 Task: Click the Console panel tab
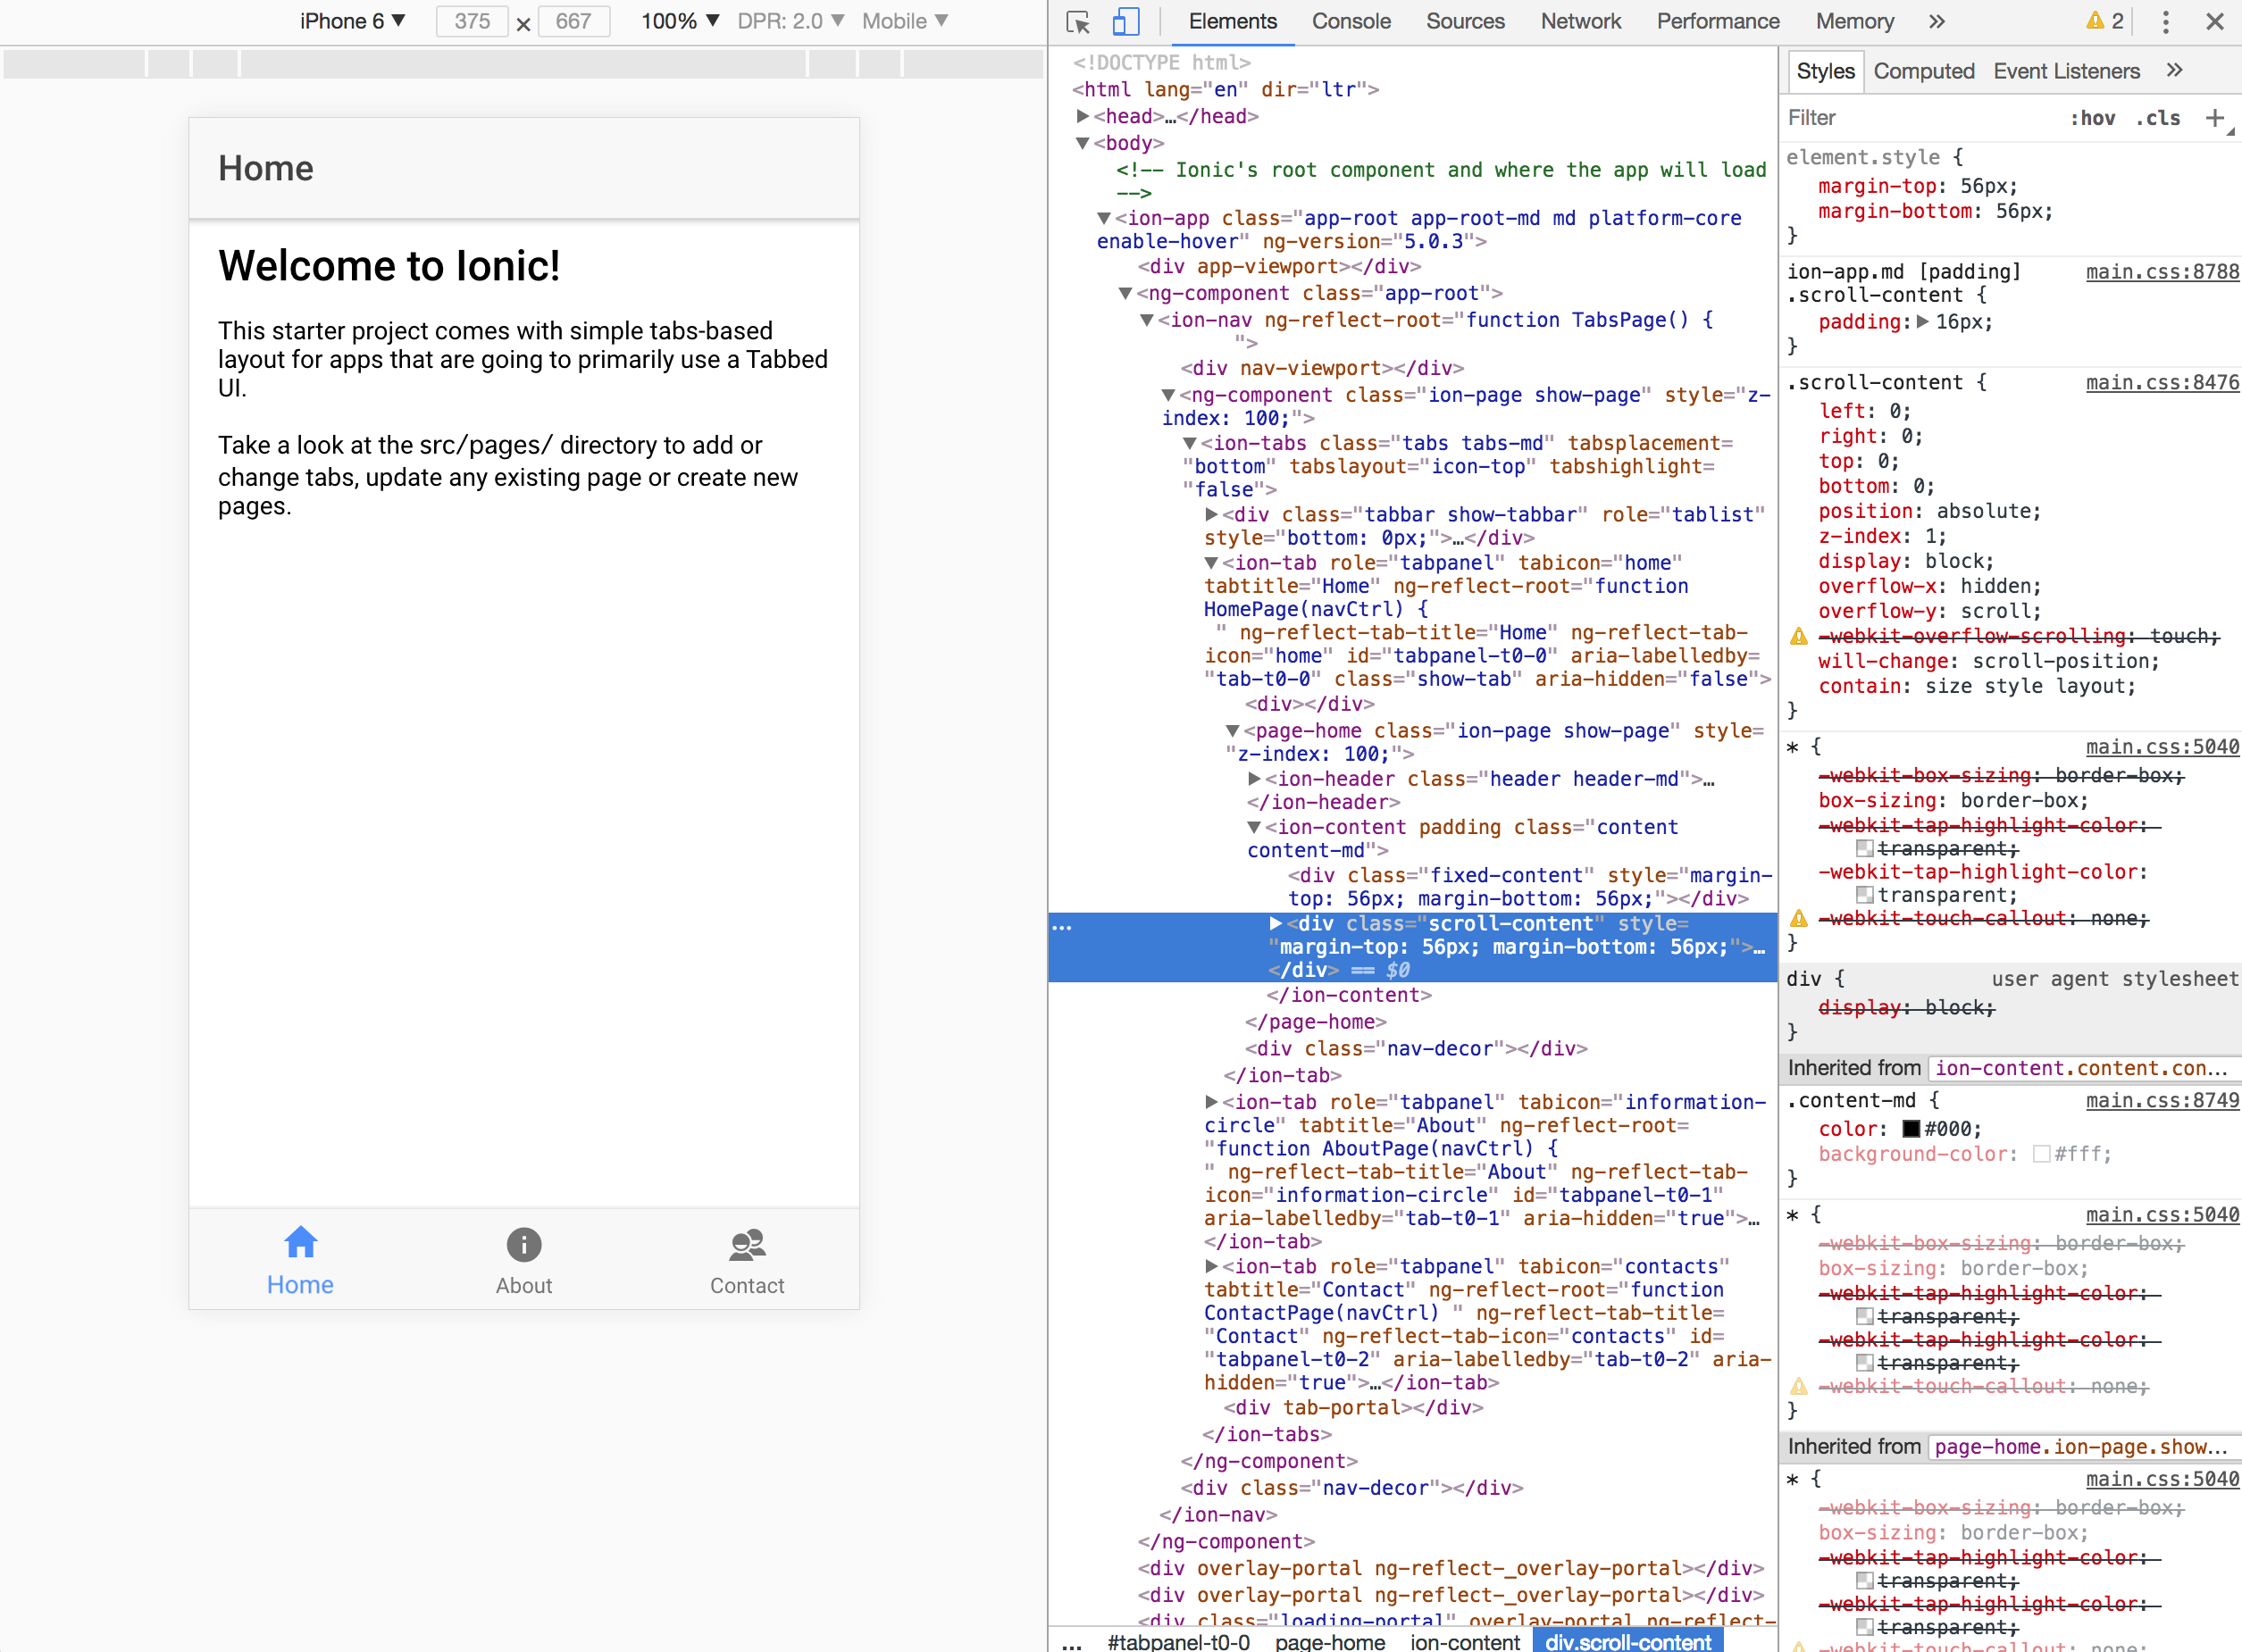(1354, 21)
